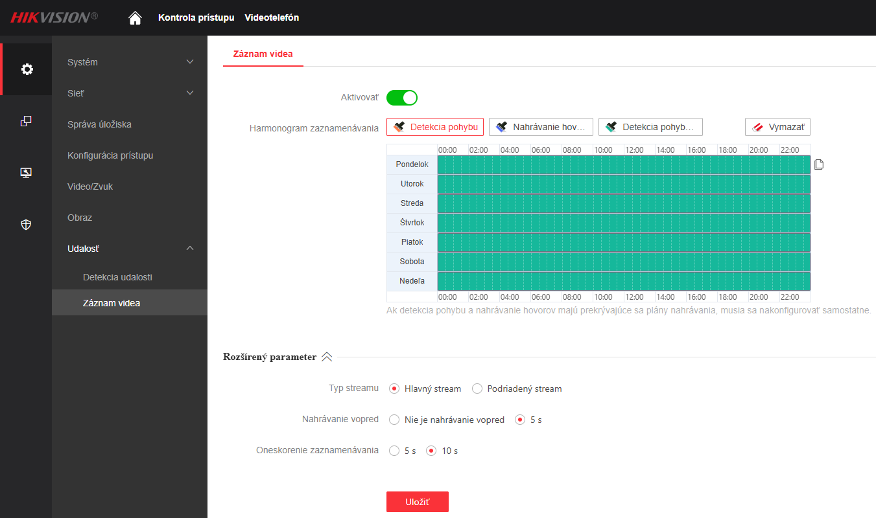Open the settings gear sidebar icon
The width and height of the screenshot is (876, 518).
27,69
